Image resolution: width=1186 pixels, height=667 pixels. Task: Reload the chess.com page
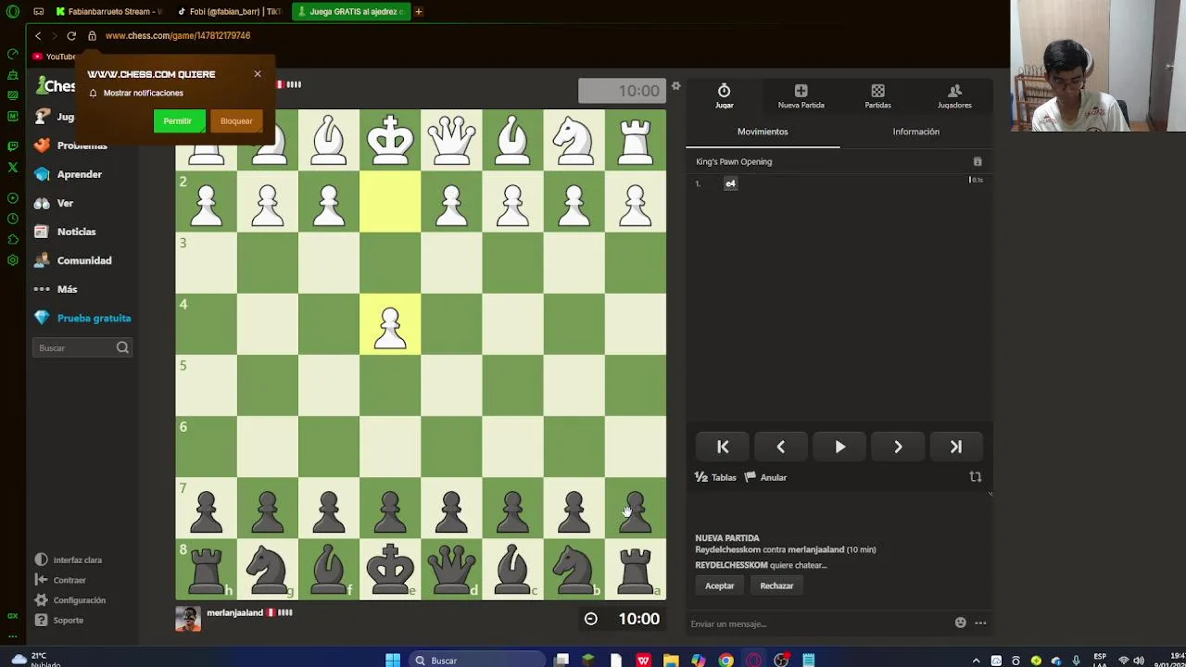[71, 35]
